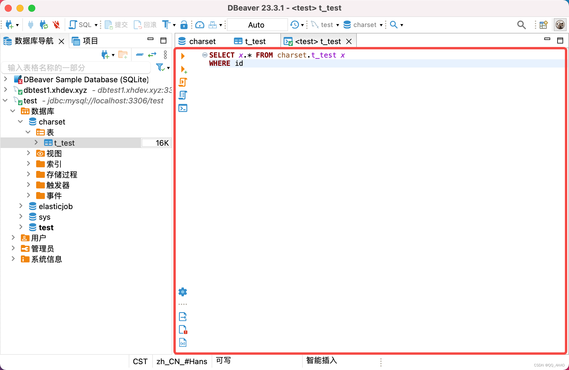The image size is (569, 370).
Task: Expand the 视图 views folder
Action: pos(29,153)
